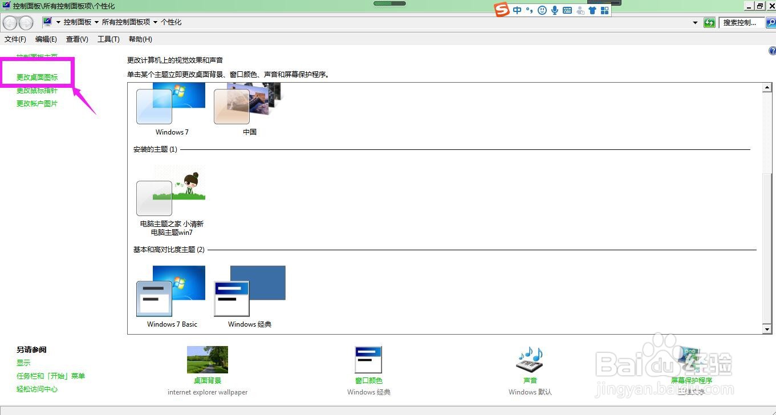
Task: Toggle the punctuation mode icon on IME bar
Action: 529,10
